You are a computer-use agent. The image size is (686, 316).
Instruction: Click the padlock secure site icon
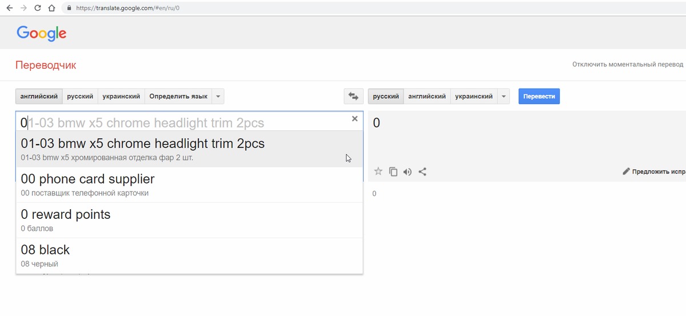[69, 9]
